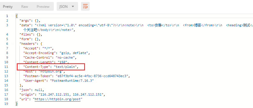Click the null value on line 16
This screenshot has height=108, width=253.
[x=39, y=90]
